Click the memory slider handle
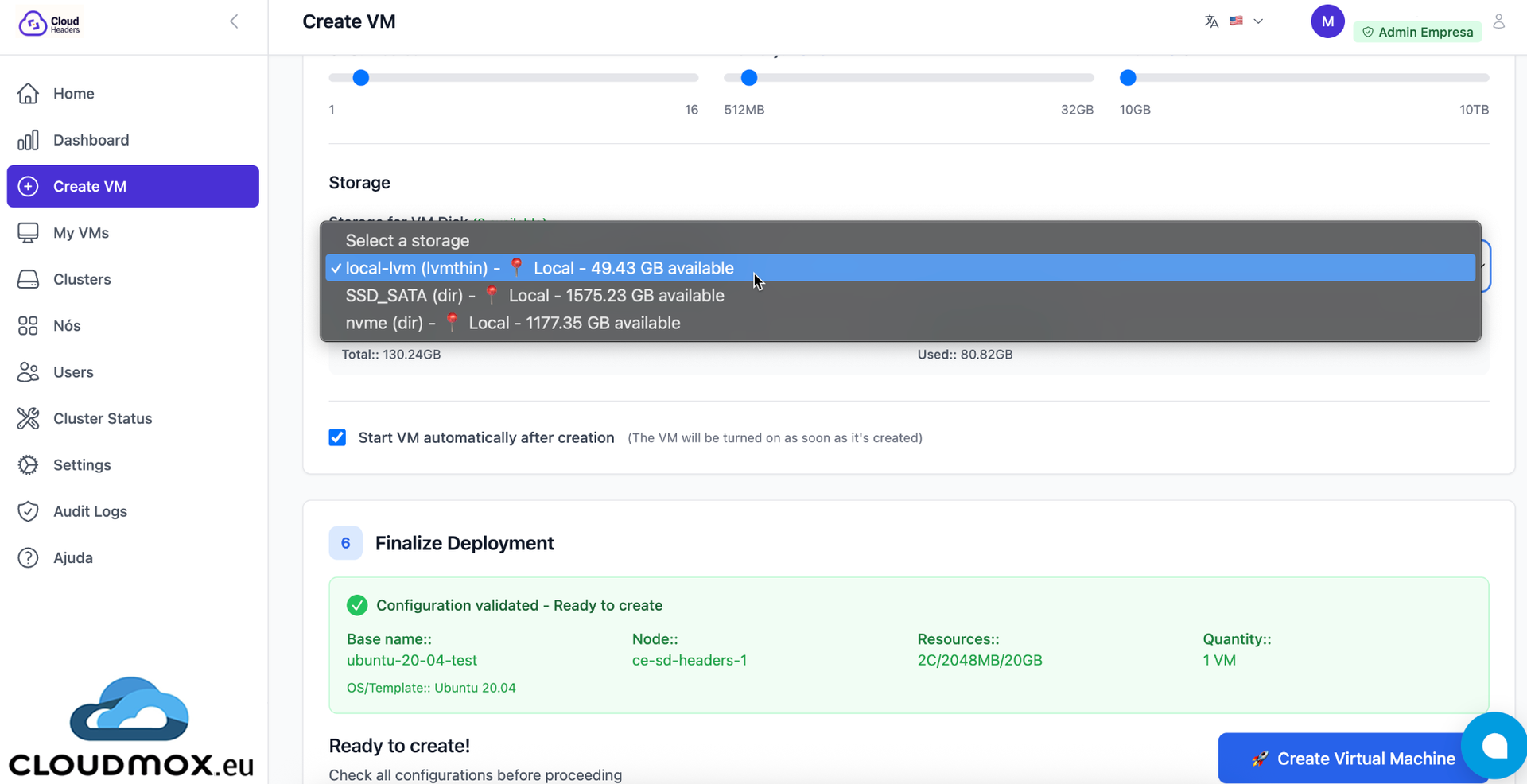The height and width of the screenshot is (784, 1527). click(x=749, y=78)
